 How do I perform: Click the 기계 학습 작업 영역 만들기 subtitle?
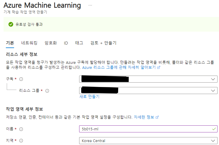(25, 12)
